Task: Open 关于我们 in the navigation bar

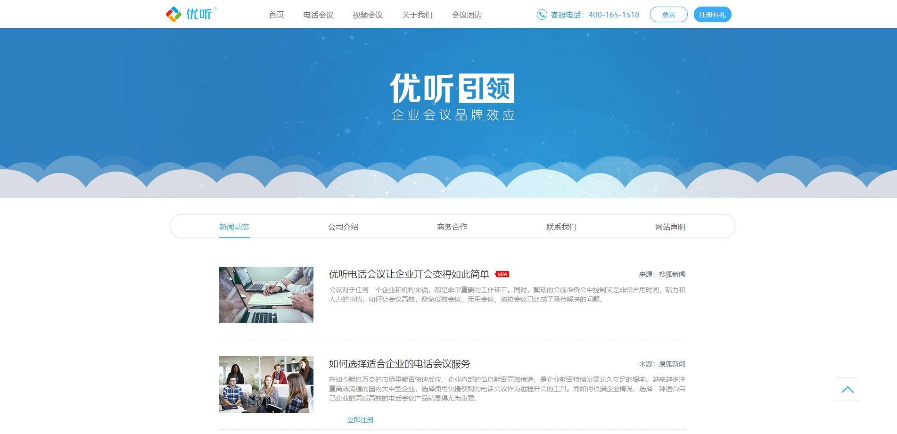Action: (x=417, y=15)
